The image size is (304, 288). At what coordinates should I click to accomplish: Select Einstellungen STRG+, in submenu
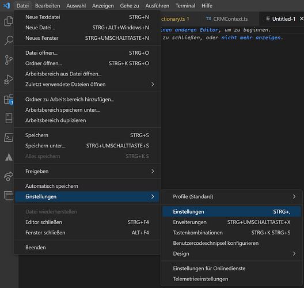click(x=231, y=211)
